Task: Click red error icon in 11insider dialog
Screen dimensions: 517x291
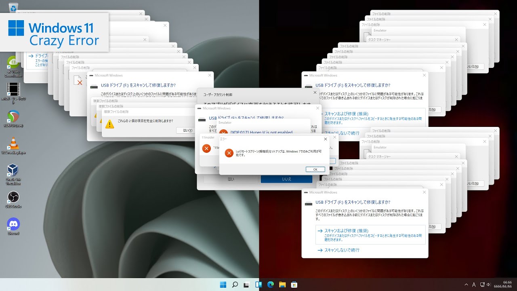Action: [206, 148]
